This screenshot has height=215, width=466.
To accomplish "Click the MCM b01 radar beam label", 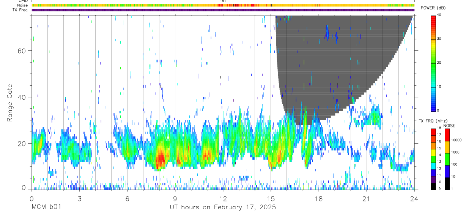I will point(46,207).
